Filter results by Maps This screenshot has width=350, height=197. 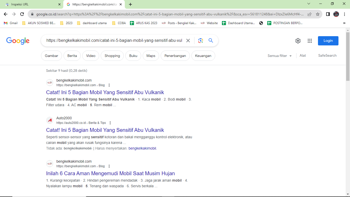151,56
